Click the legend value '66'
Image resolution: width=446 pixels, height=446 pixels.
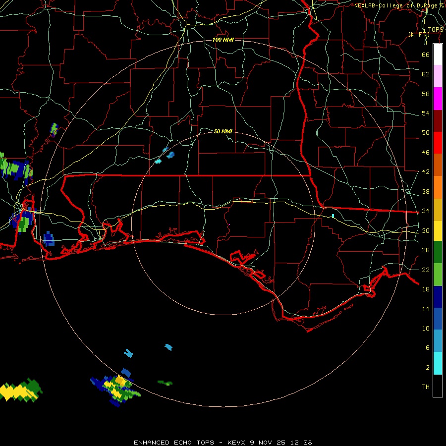426,55
